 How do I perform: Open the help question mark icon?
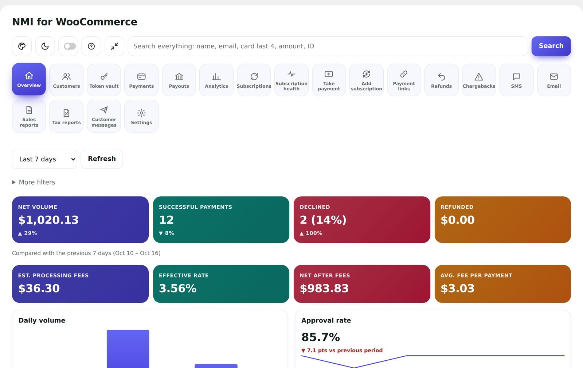[x=91, y=46]
